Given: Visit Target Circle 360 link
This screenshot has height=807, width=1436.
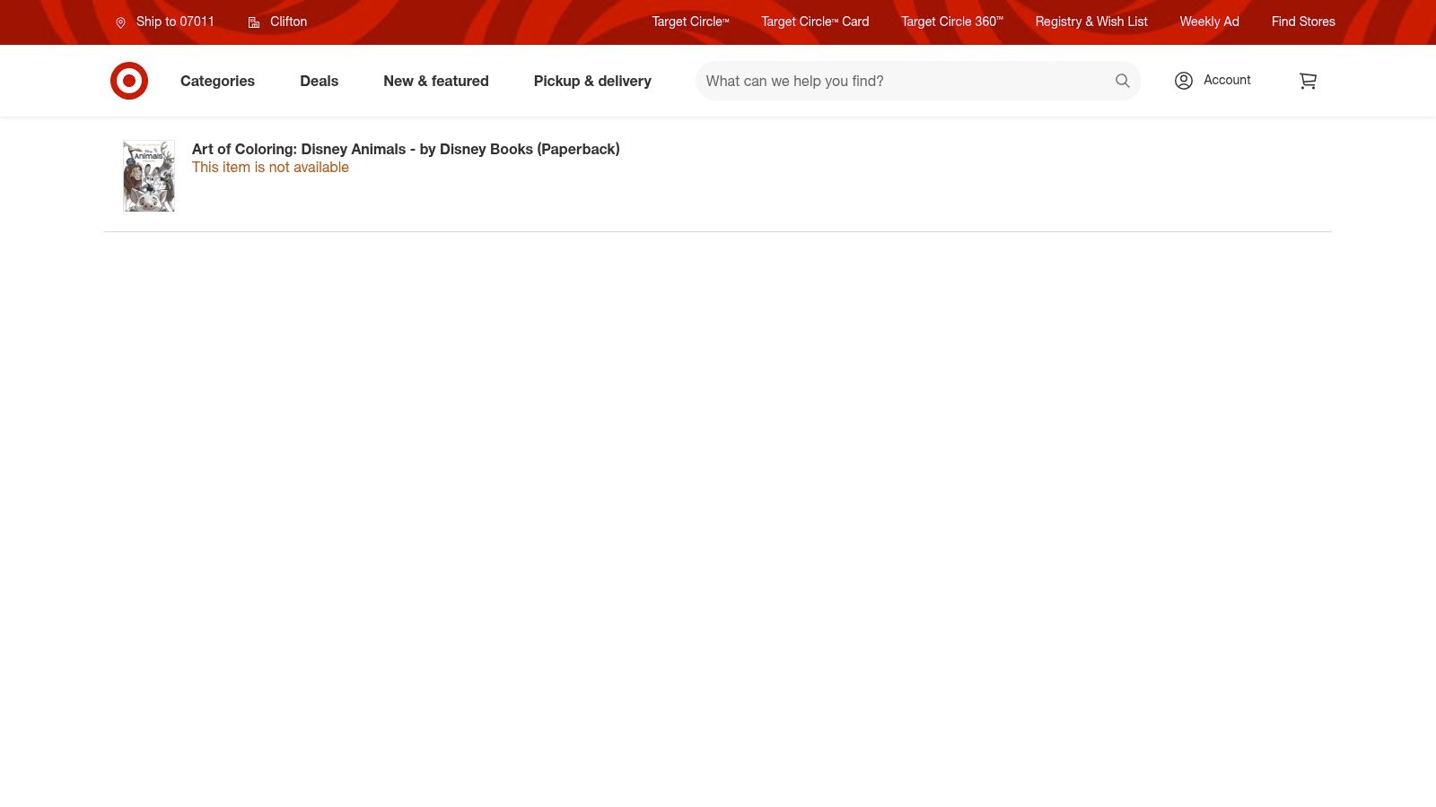Looking at the screenshot, I should click(951, 22).
